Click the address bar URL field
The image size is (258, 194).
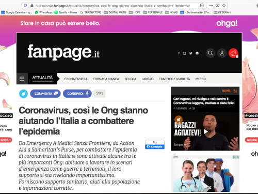click(x=112, y=6)
